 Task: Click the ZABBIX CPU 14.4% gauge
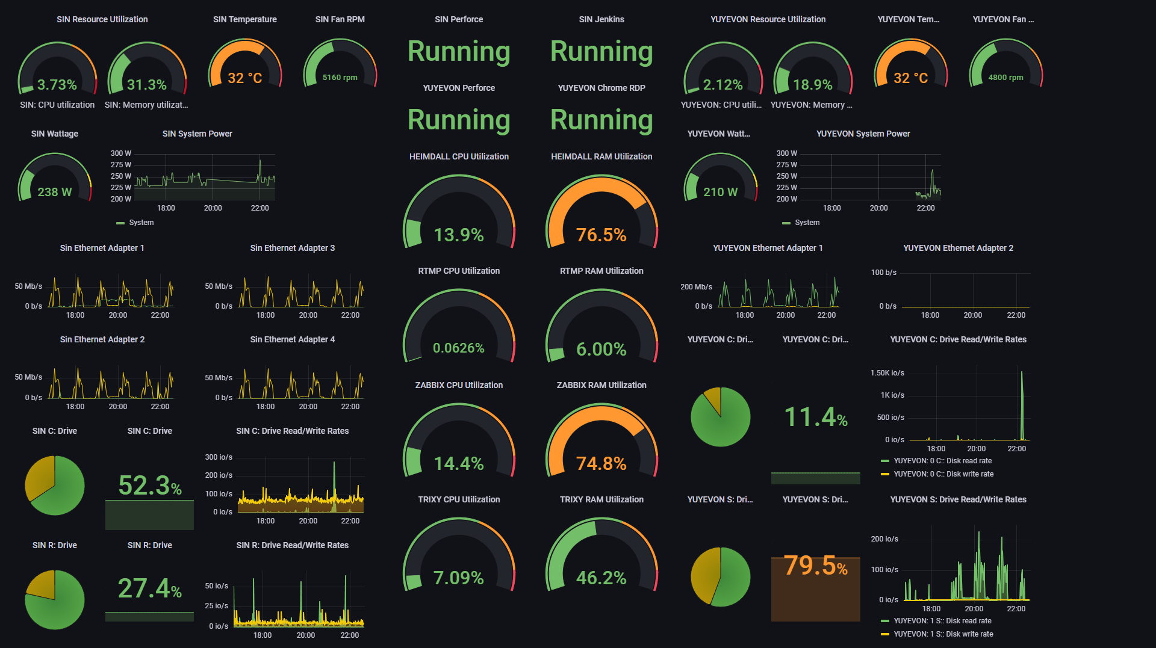(x=459, y=441)
